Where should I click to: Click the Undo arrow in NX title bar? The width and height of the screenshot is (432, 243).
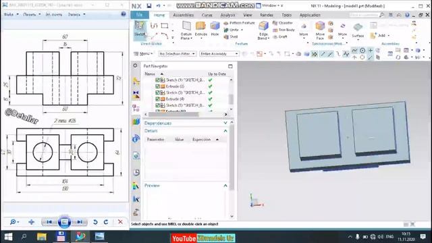[158, 5]
